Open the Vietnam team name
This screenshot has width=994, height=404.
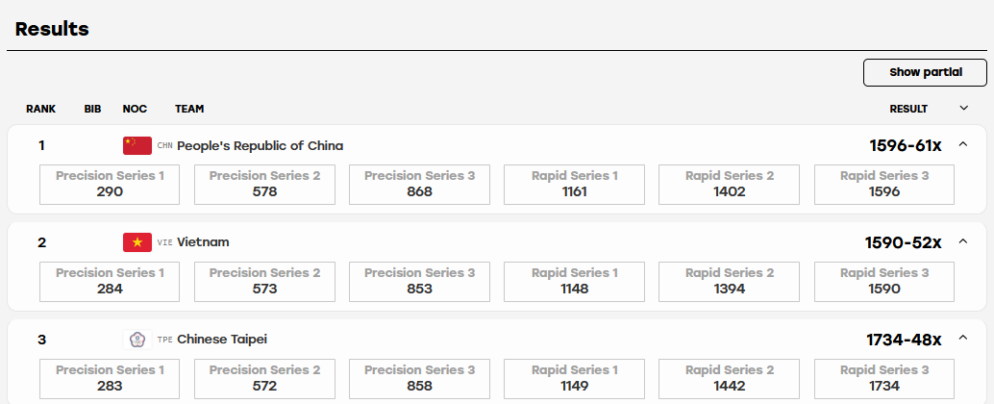click(203, 242)
